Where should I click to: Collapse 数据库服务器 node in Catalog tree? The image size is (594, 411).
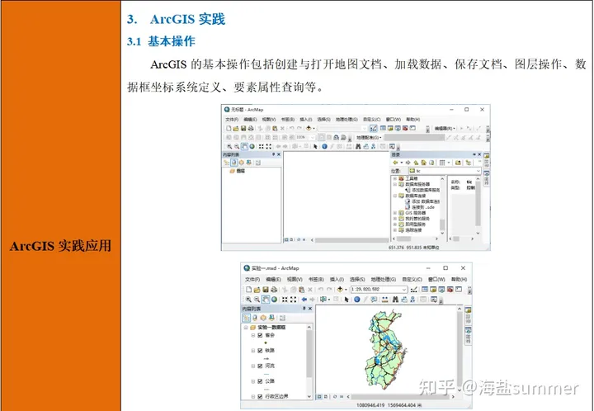tap(394, 184)
